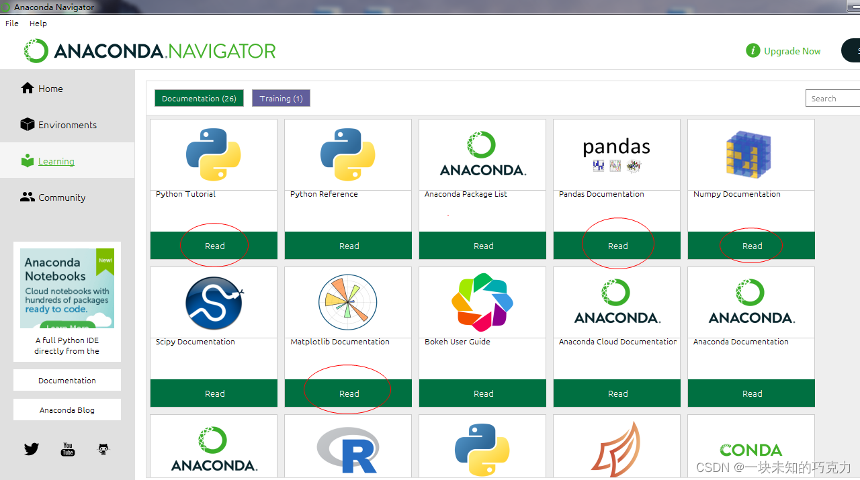Click the Documentation button in sidebar

click(x=67, y=380)
